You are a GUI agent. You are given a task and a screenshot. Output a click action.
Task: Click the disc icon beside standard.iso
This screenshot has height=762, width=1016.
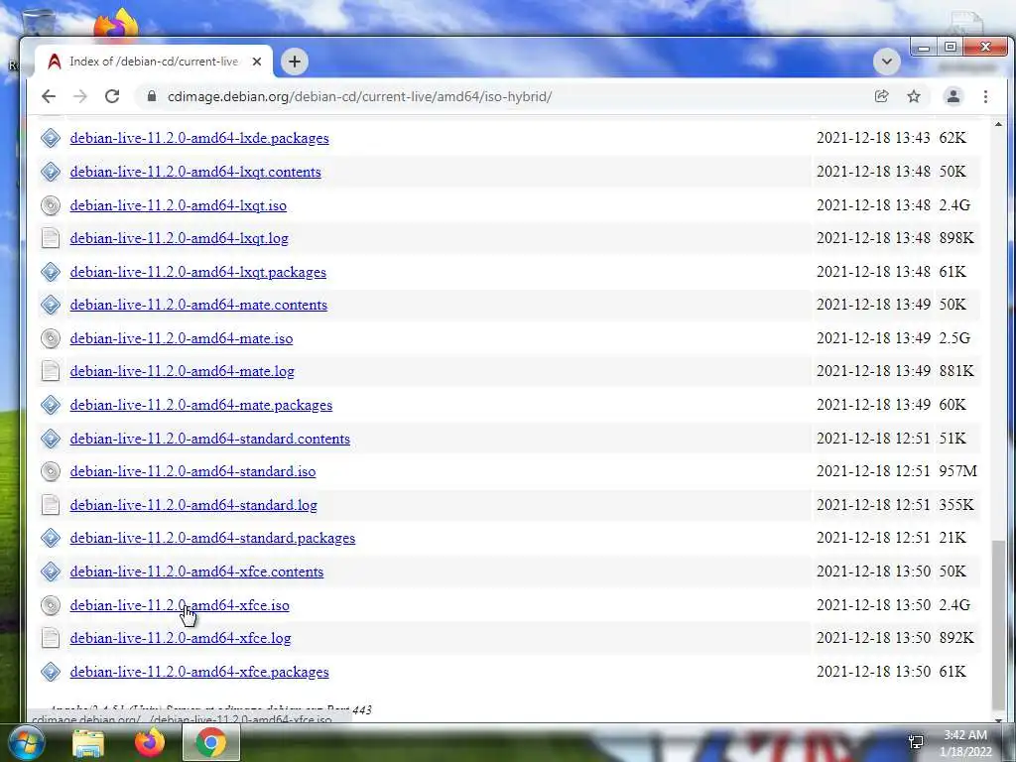[x=51, y=471]
